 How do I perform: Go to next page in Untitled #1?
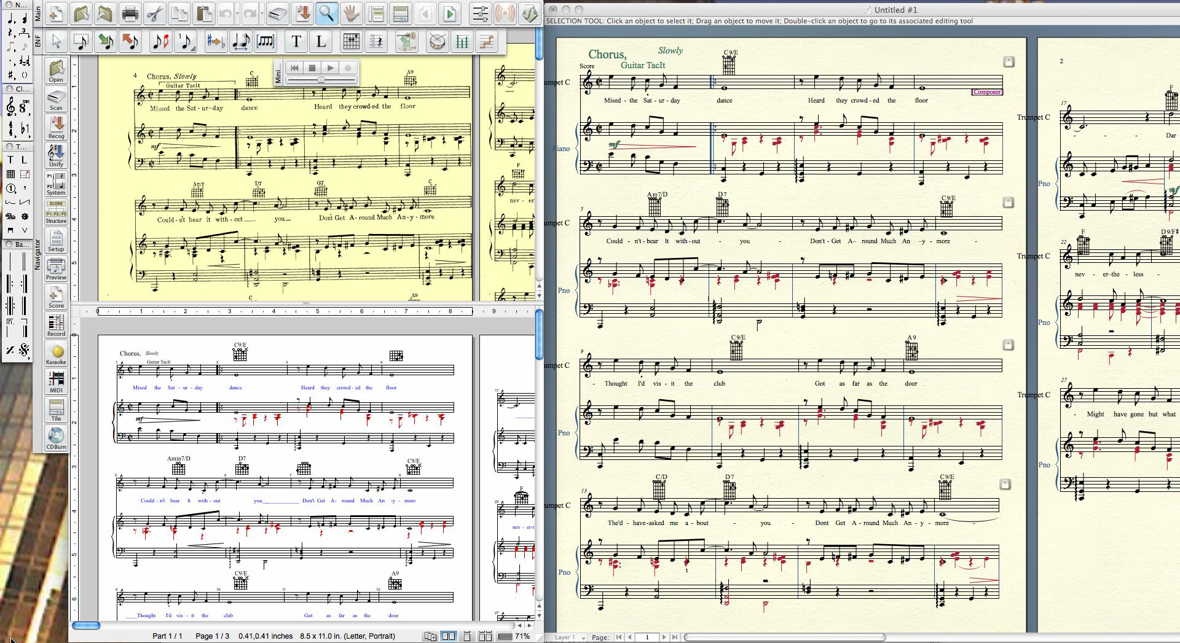tap(664, 637)
